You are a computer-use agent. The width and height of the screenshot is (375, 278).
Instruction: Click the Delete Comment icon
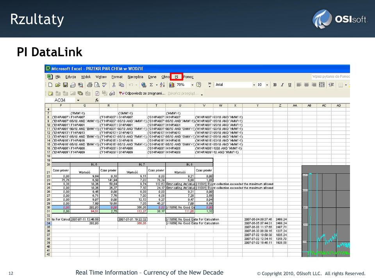[88, 93]
